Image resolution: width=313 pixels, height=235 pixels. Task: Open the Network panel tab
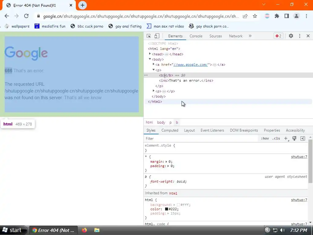(236, 36)
